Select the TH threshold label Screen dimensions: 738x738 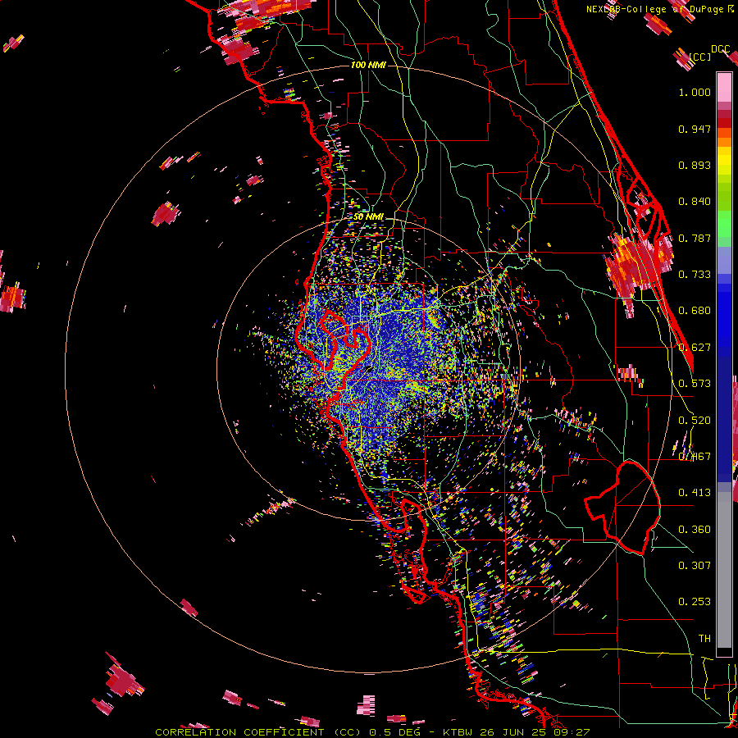point(704,639)
